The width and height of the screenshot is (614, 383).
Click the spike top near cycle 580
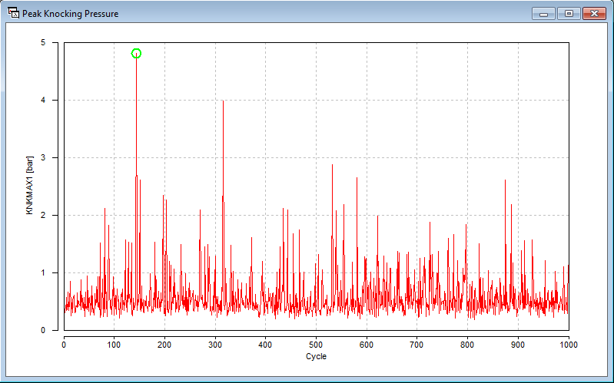[357, 179]
